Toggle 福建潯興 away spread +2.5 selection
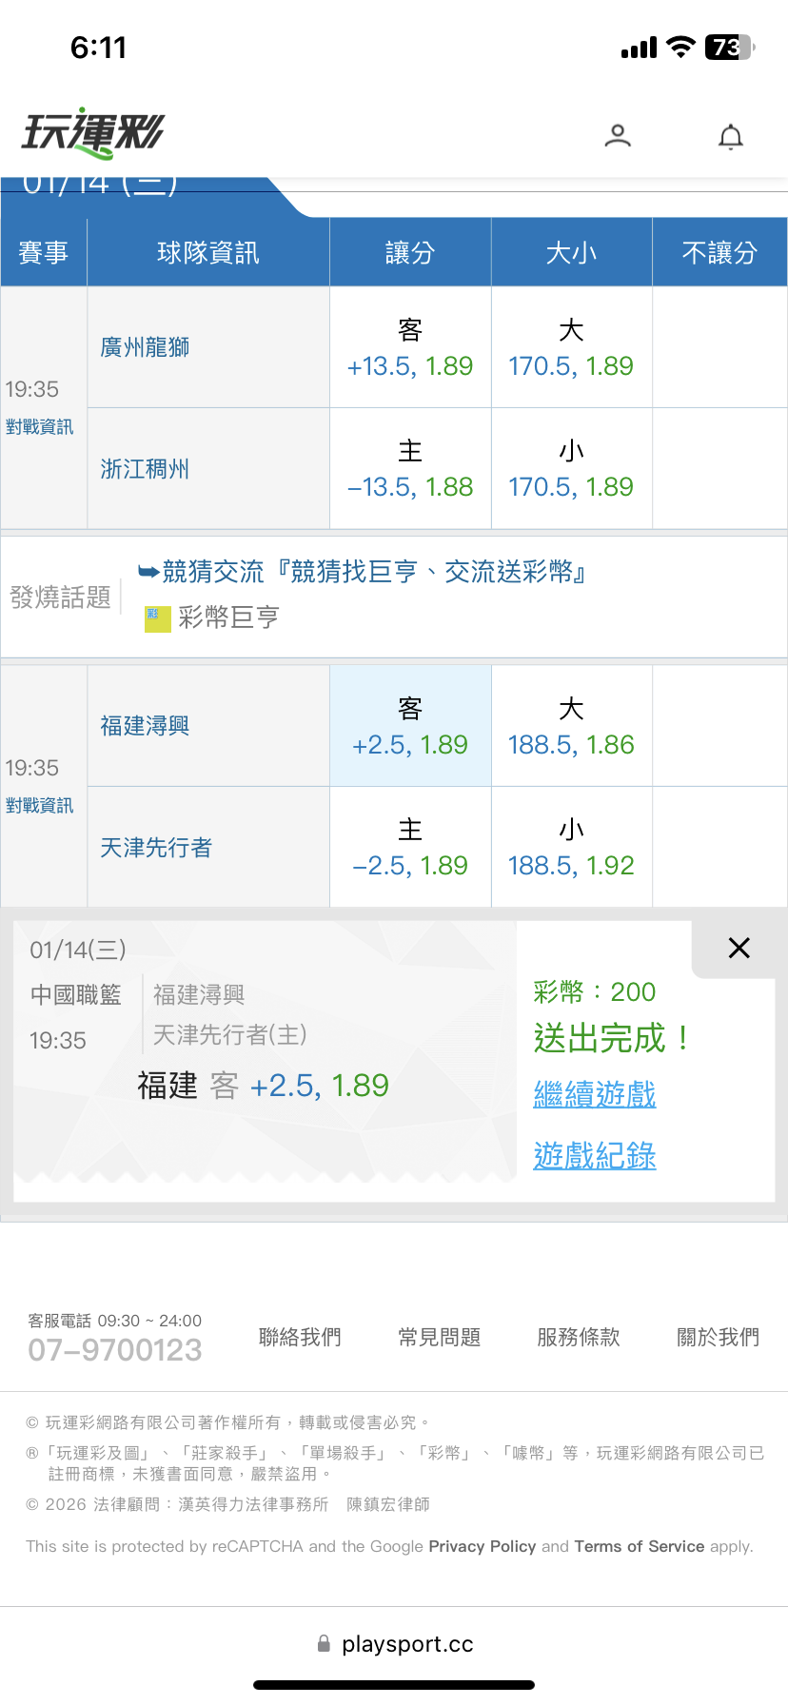This screenshot has height=1705, width=788. 410,727
